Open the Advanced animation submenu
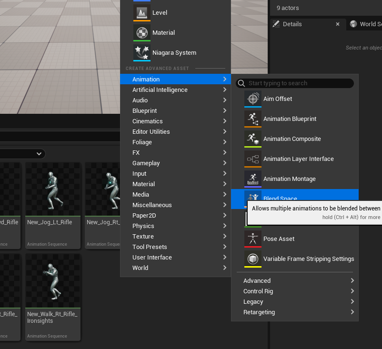382x349 pixels. pos(295,280)
